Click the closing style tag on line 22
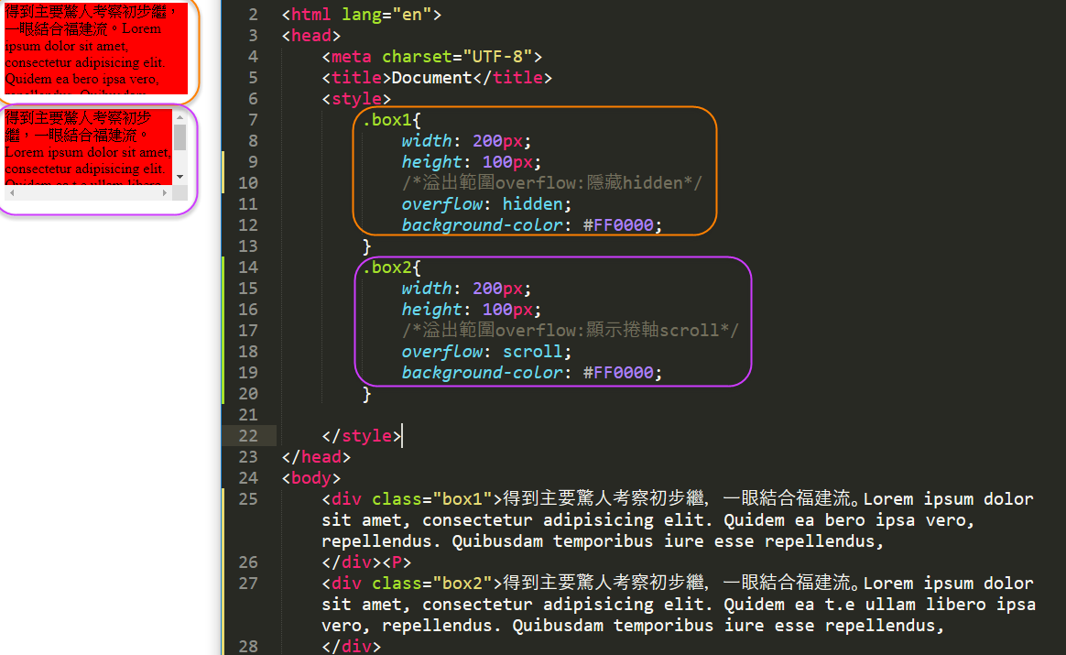This screenshot has width=1066, height=655. click(x=361, y=436)
